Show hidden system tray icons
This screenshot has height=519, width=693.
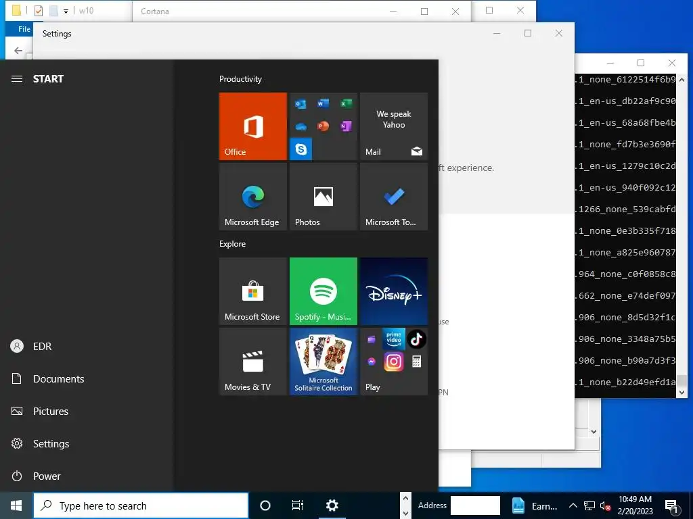573,505
